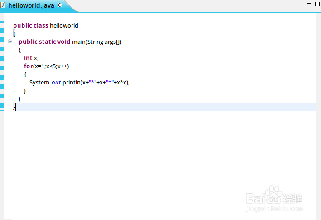Click the final closing brace of class

(14, 107)
